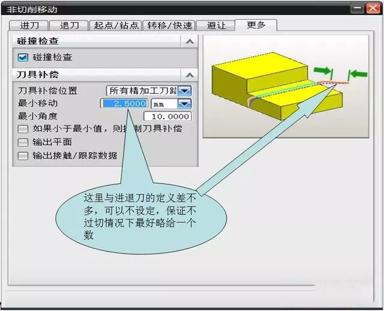Viewport: 384px width, 311px height.
Task: Select the 起点/钻点 tab
Action: [116, 25]
